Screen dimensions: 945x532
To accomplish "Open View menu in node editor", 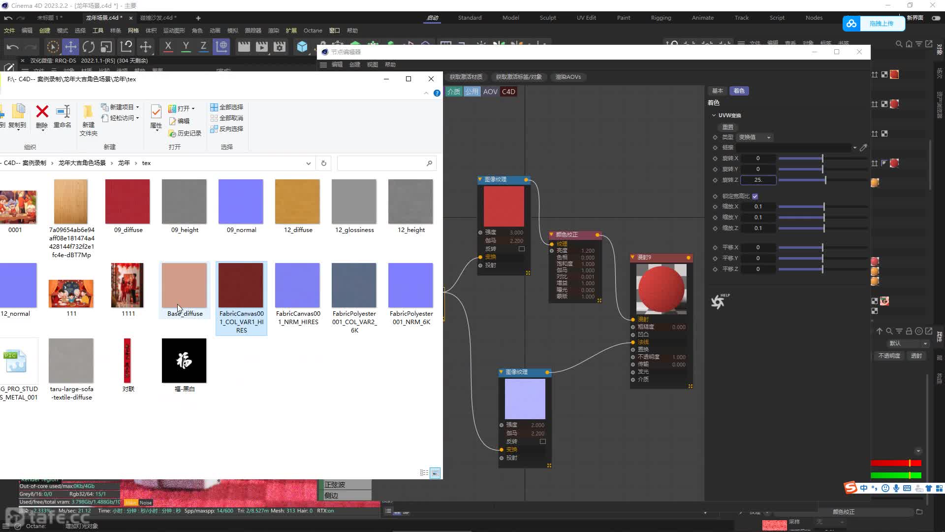I will 373,65.
